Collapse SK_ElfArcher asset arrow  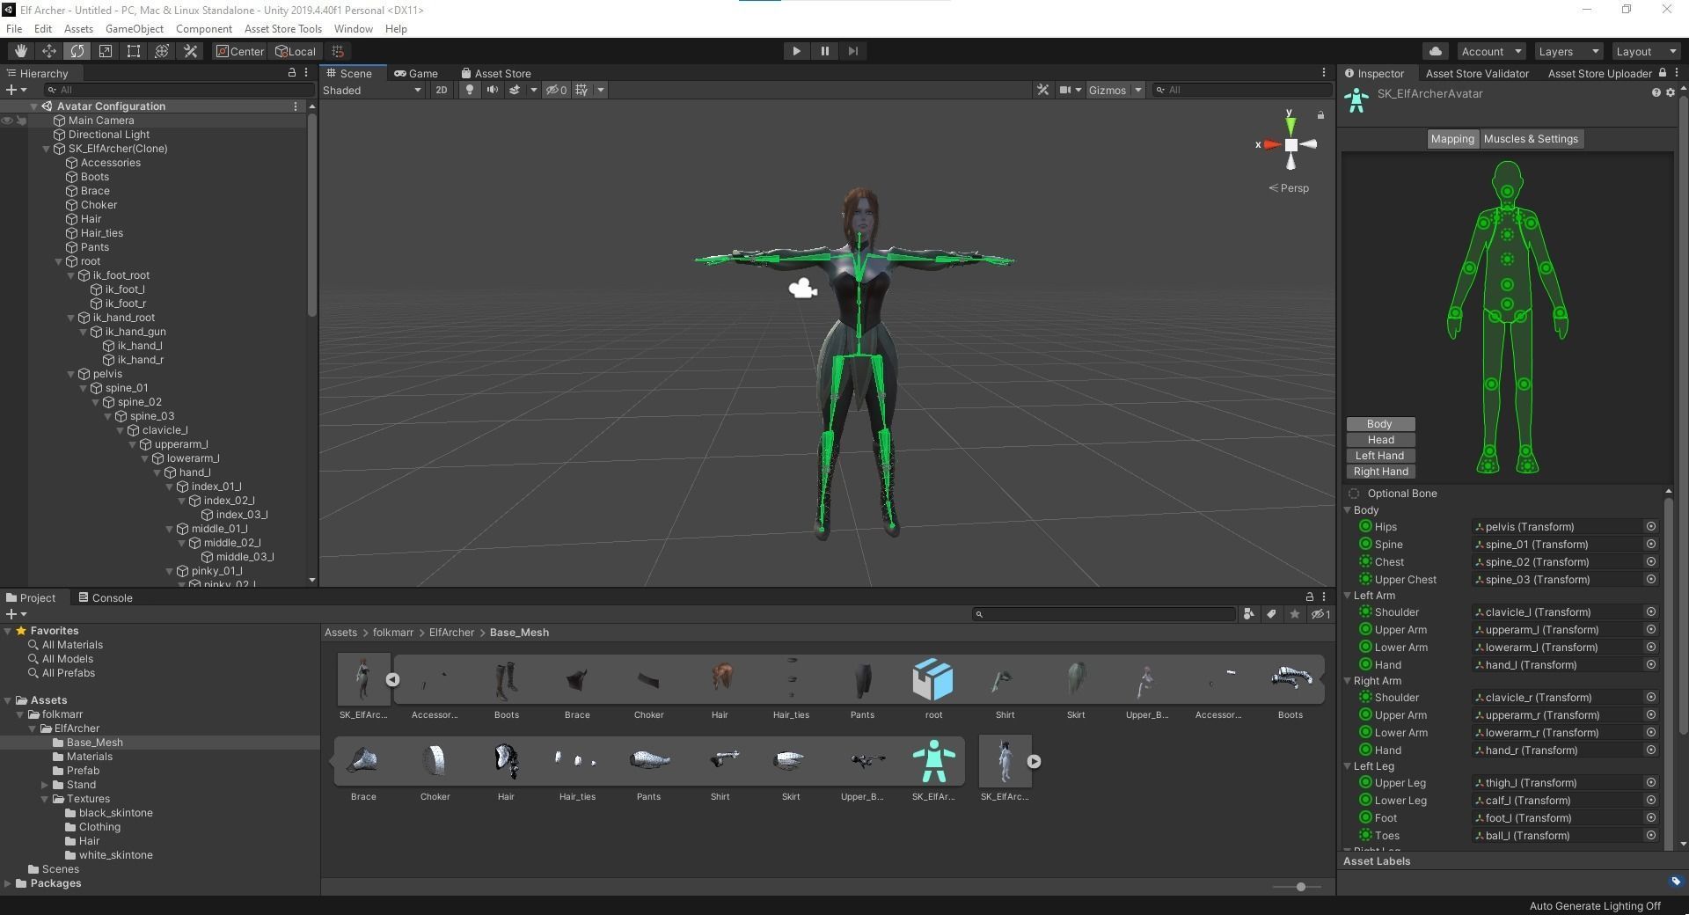click(x=392, y=679)
